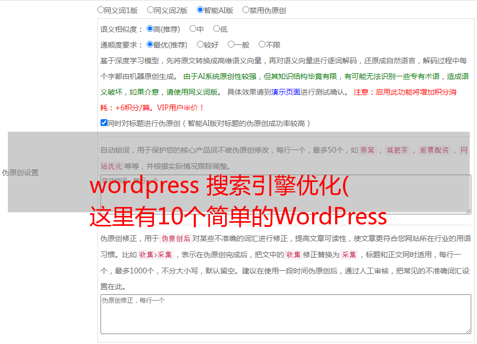Set 通顺度要求 to 一般
This screenshot has height=344, width=477.
(231, 44)
